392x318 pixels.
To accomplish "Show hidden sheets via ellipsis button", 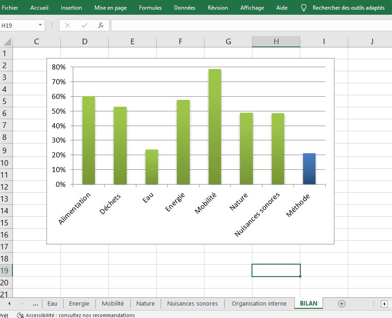I will point(35,304).
